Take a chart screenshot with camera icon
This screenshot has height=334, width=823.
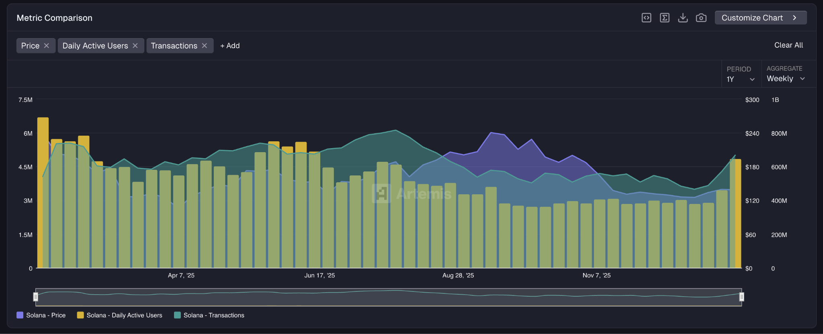pos(701,18)
